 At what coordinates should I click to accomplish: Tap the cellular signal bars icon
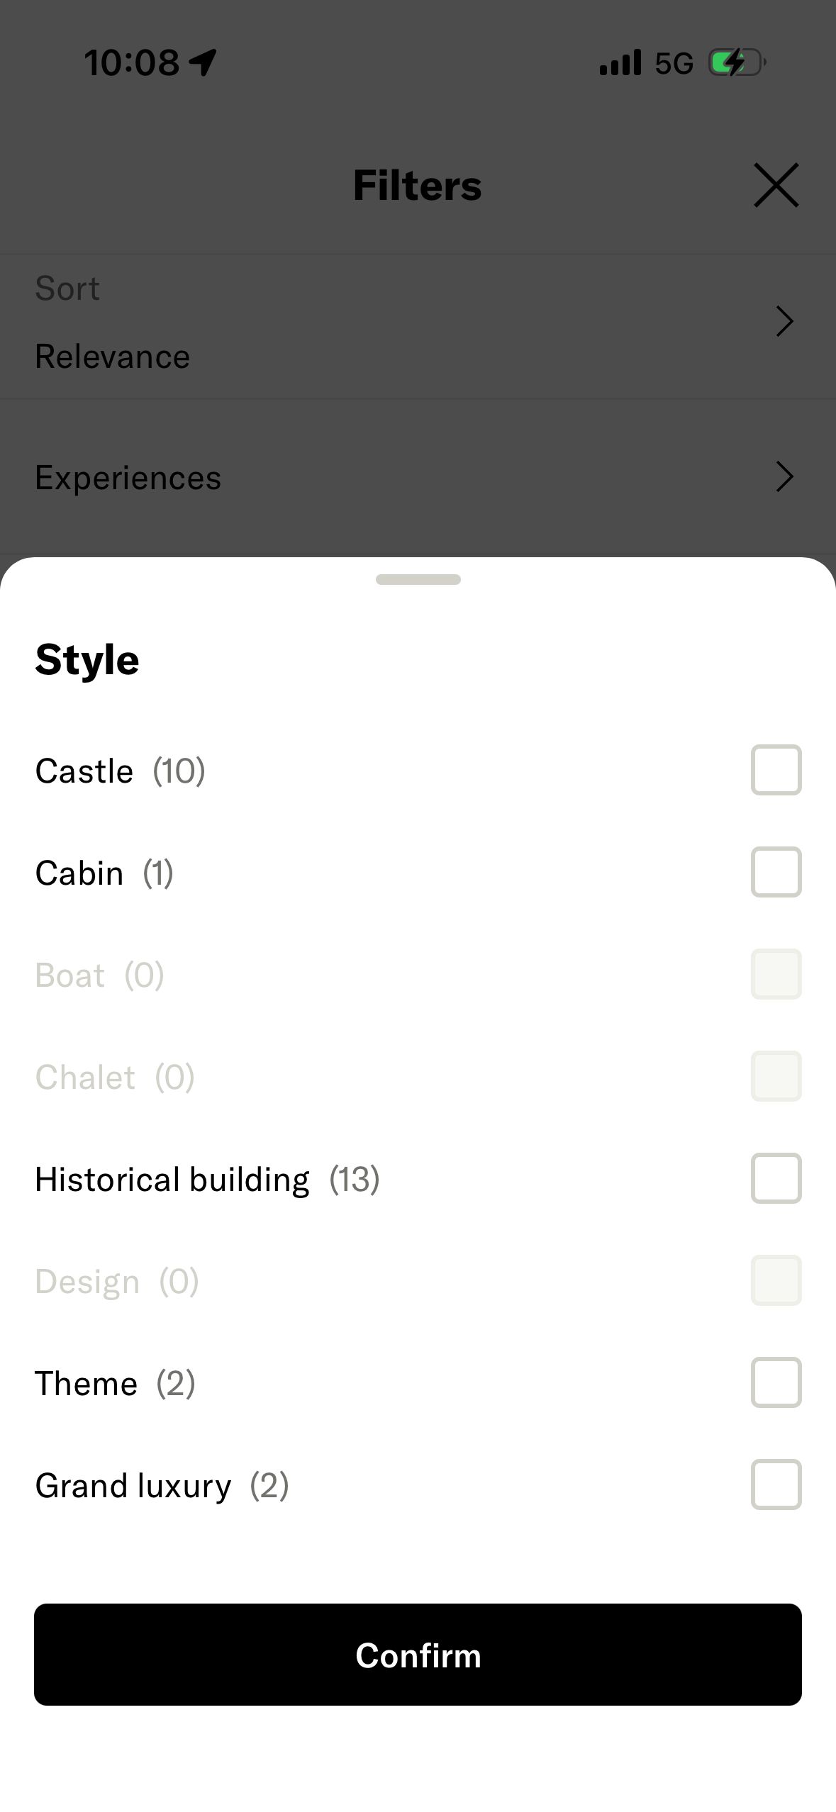coord(620,63)
